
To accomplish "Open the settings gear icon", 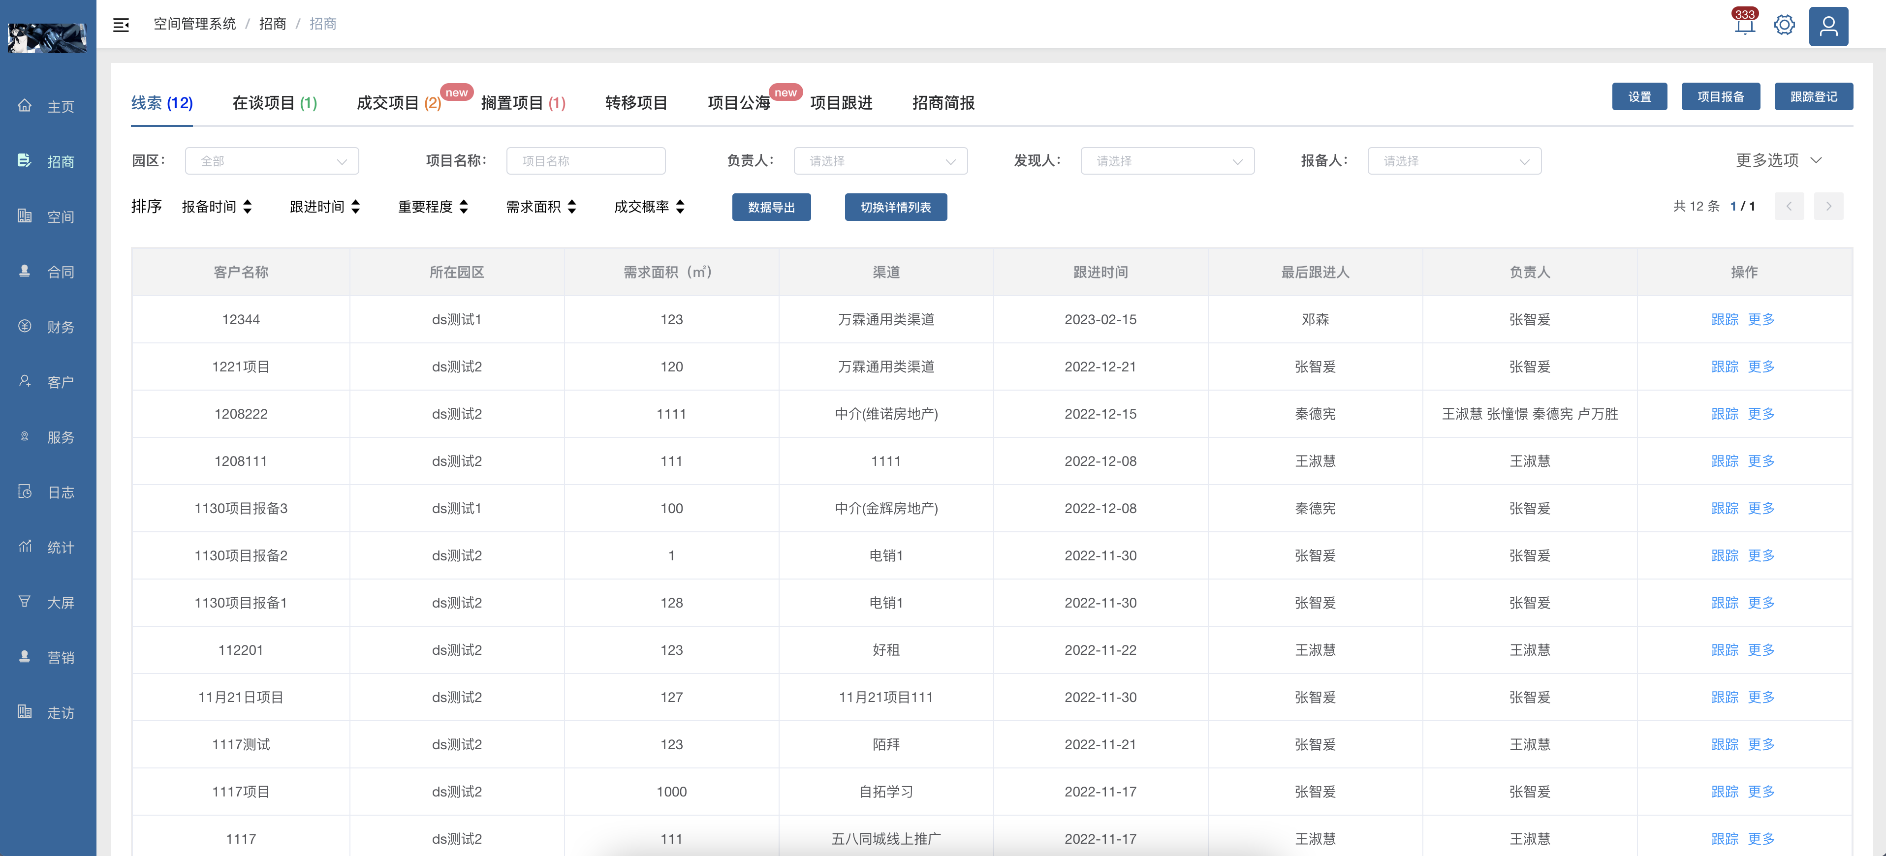I will (1784, 25).
